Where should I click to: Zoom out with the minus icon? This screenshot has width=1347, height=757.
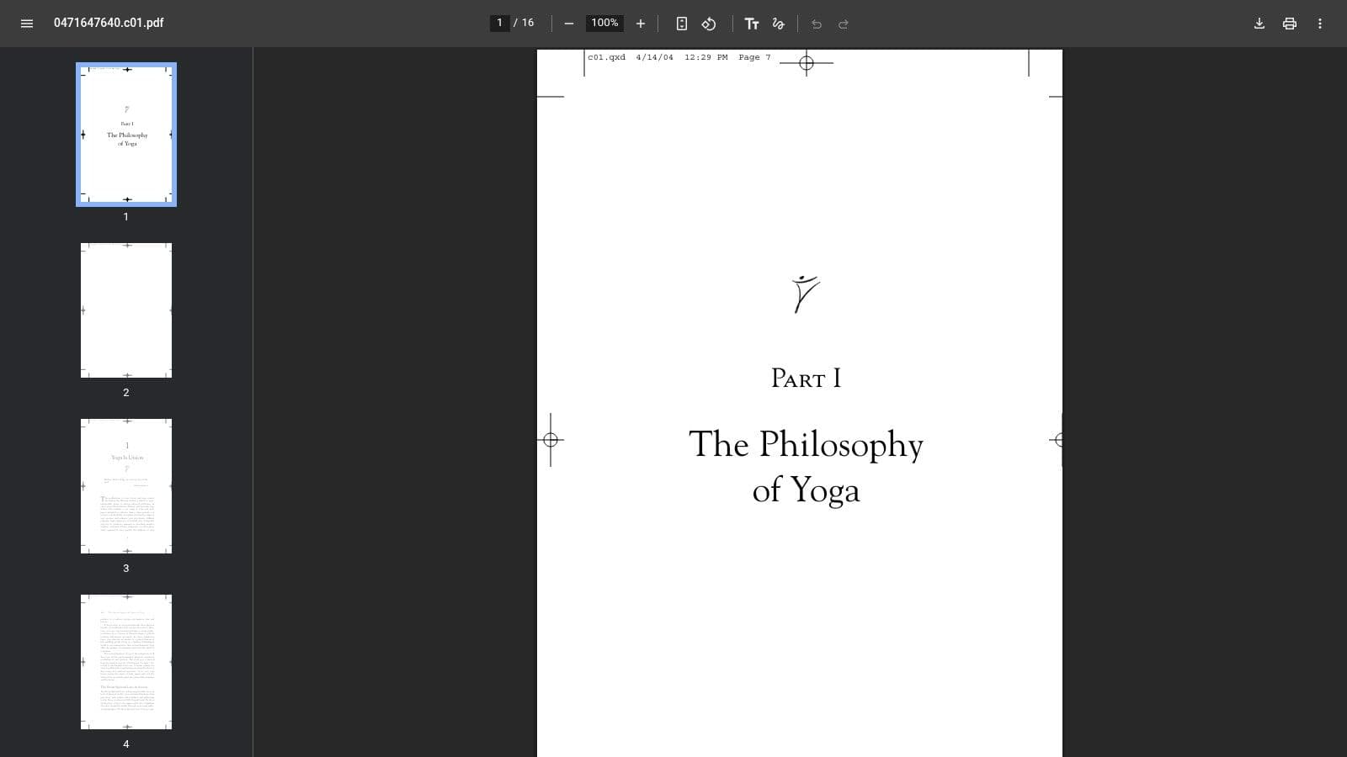point(569,24)
